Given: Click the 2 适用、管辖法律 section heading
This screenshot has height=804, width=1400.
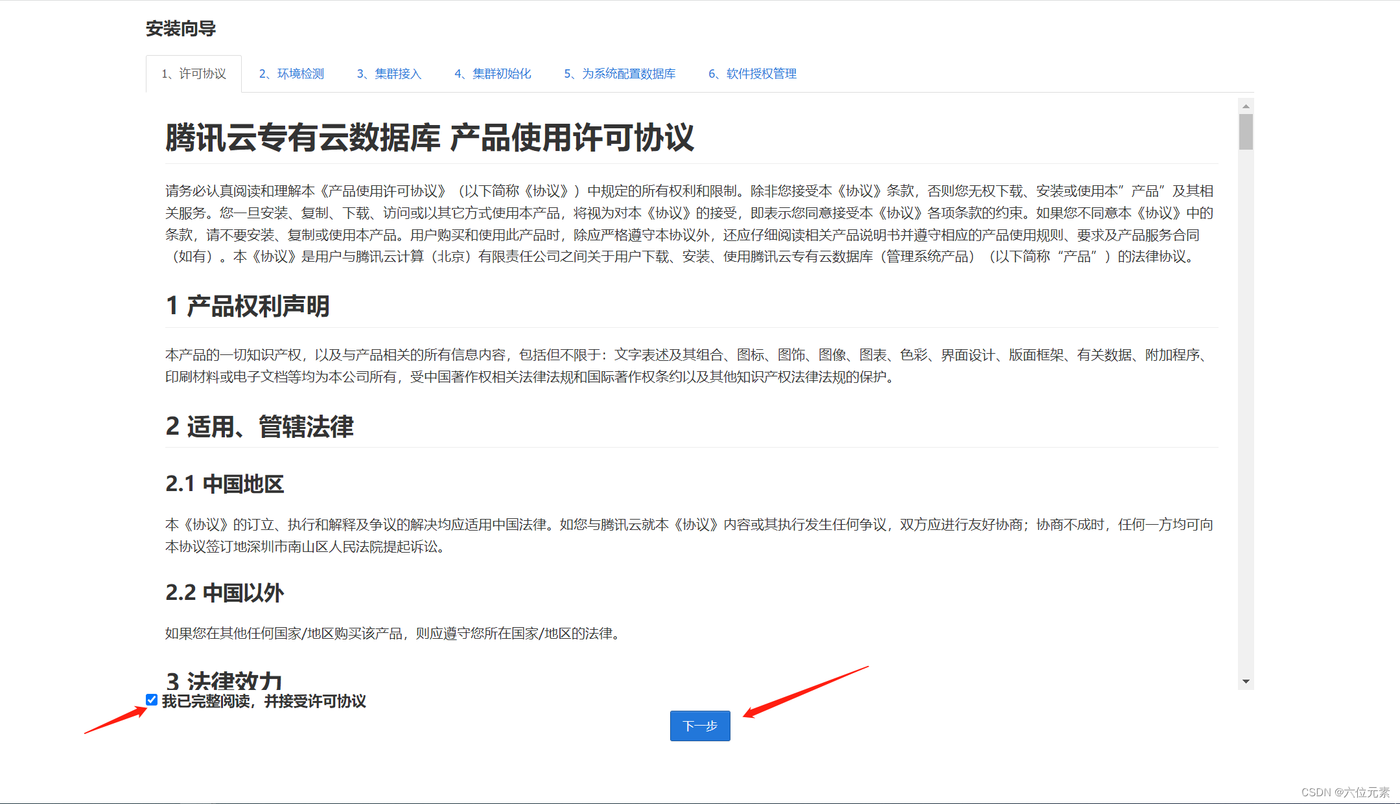Looking at the screenshot, I should coord(259,426).
